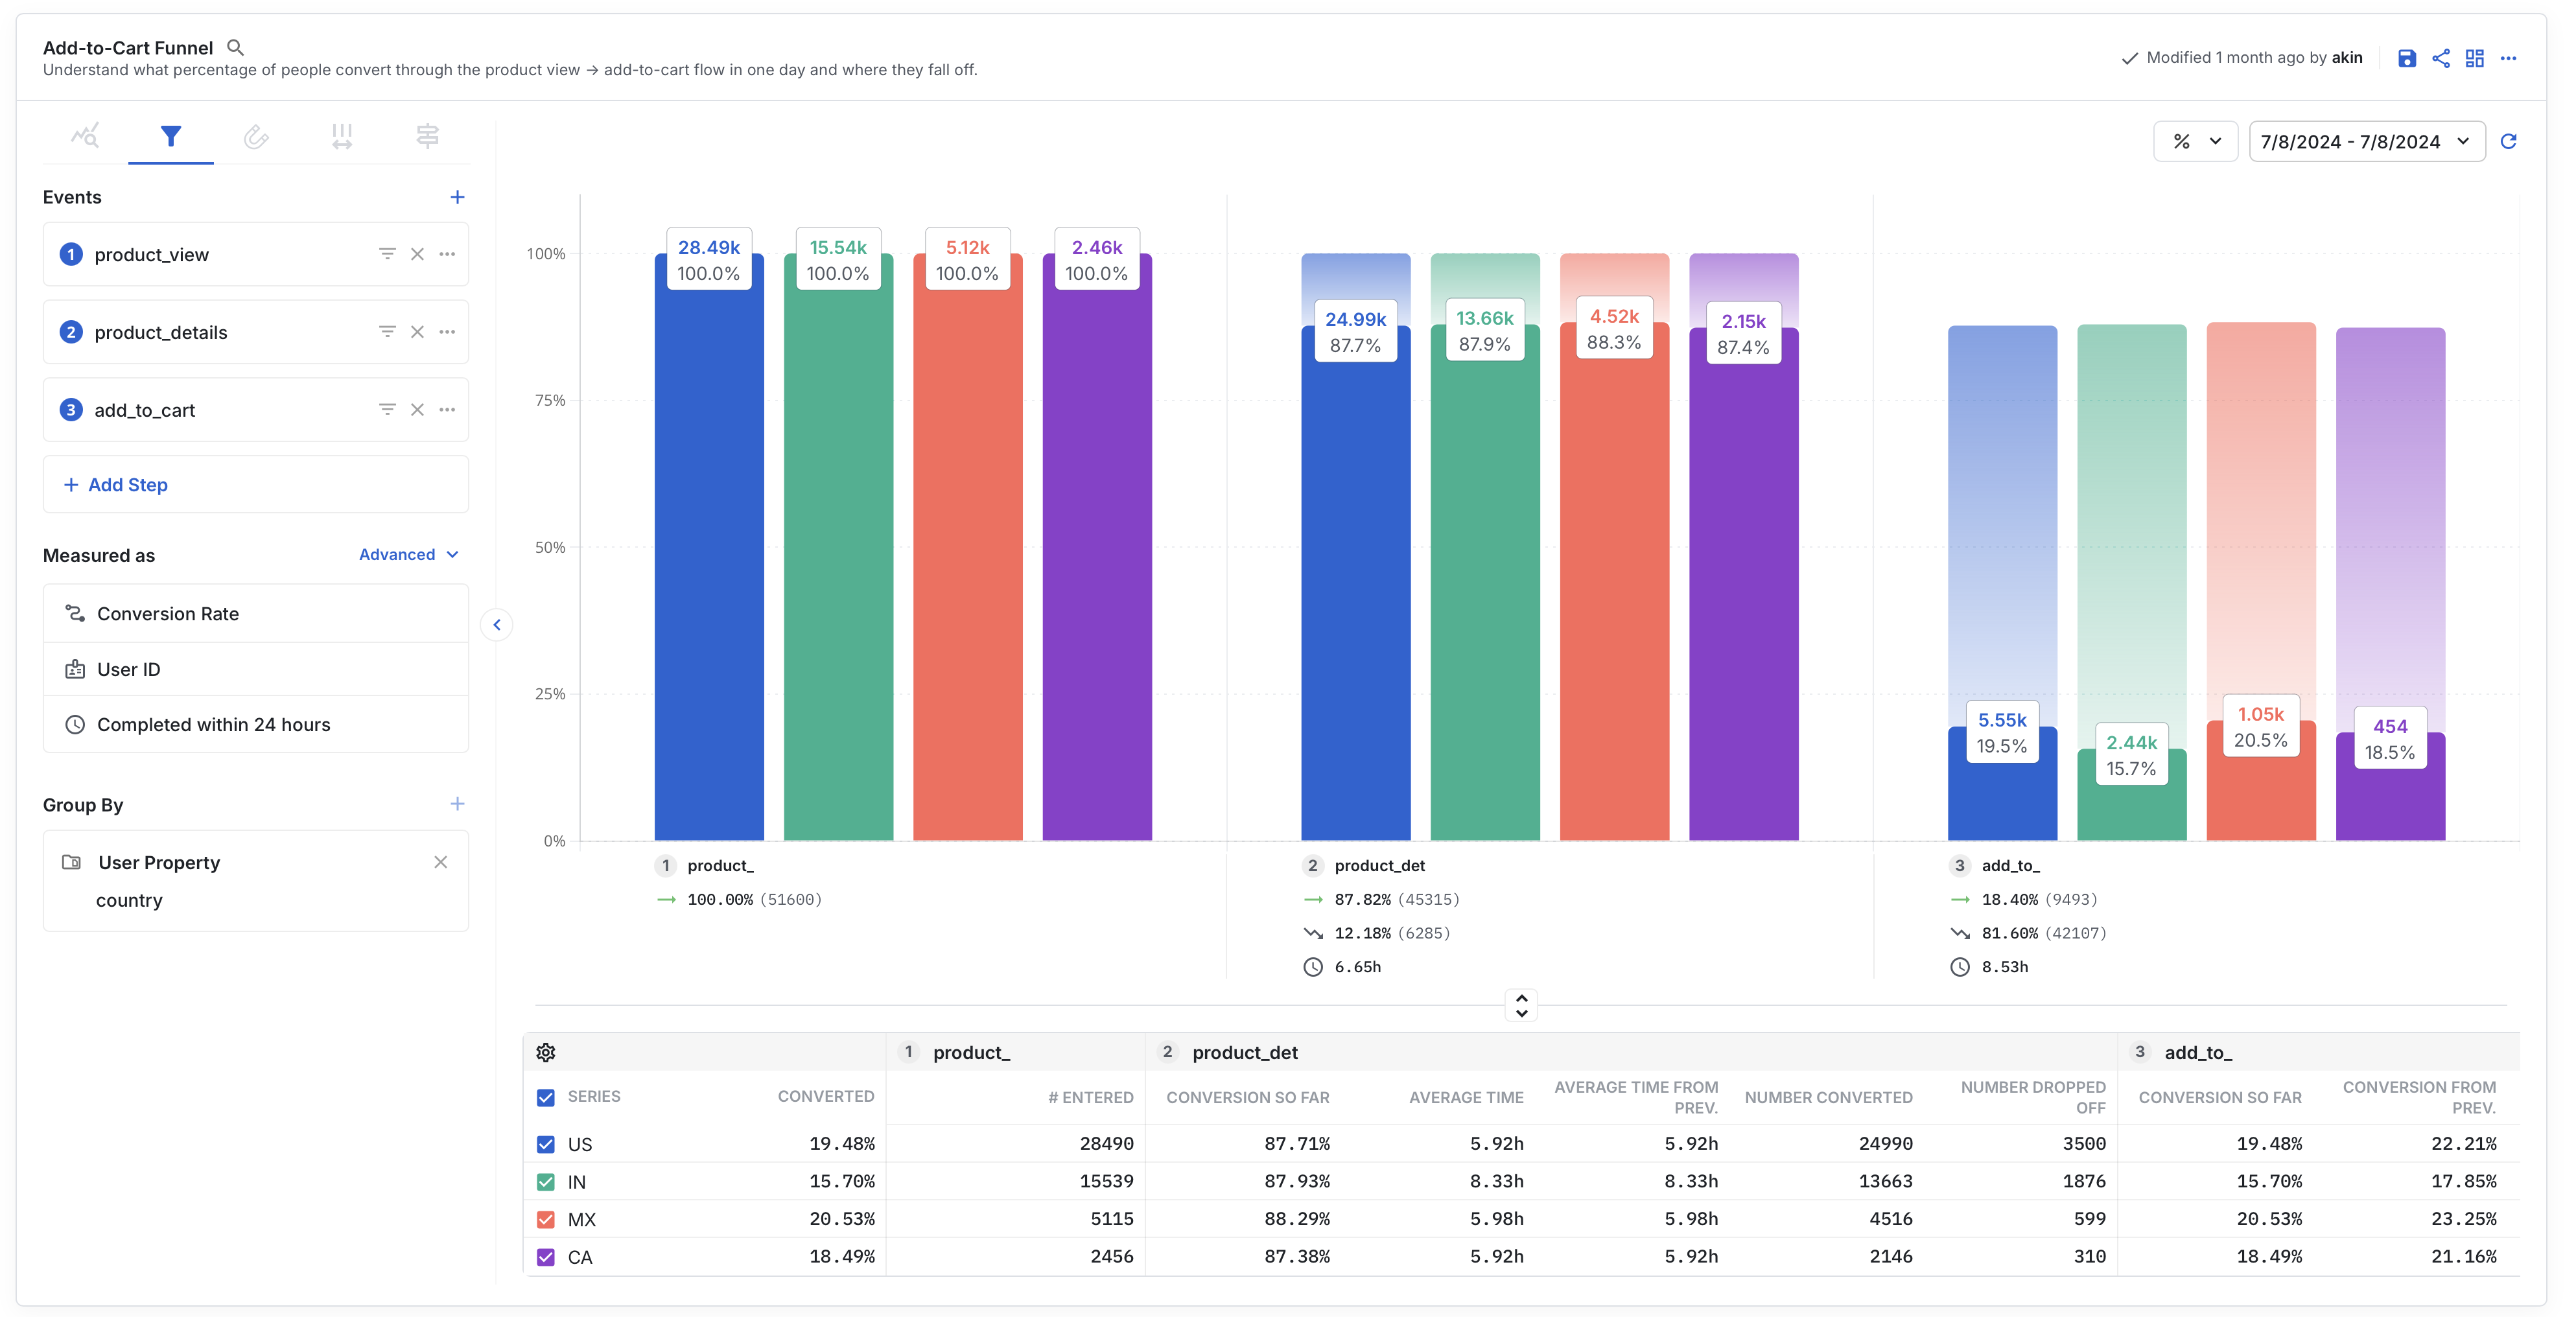The image size is (2576, 1317).
Task: Save the chart with the save icon
Action: point(2407,58)
